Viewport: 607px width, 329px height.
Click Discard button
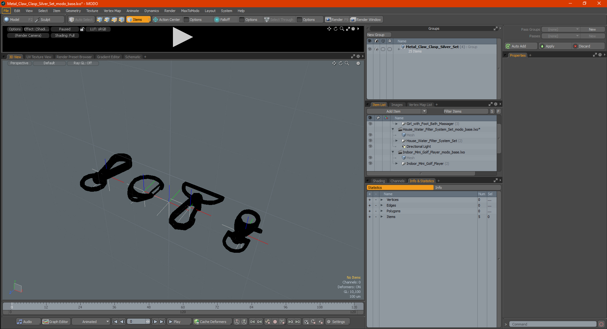pos(588,46)
